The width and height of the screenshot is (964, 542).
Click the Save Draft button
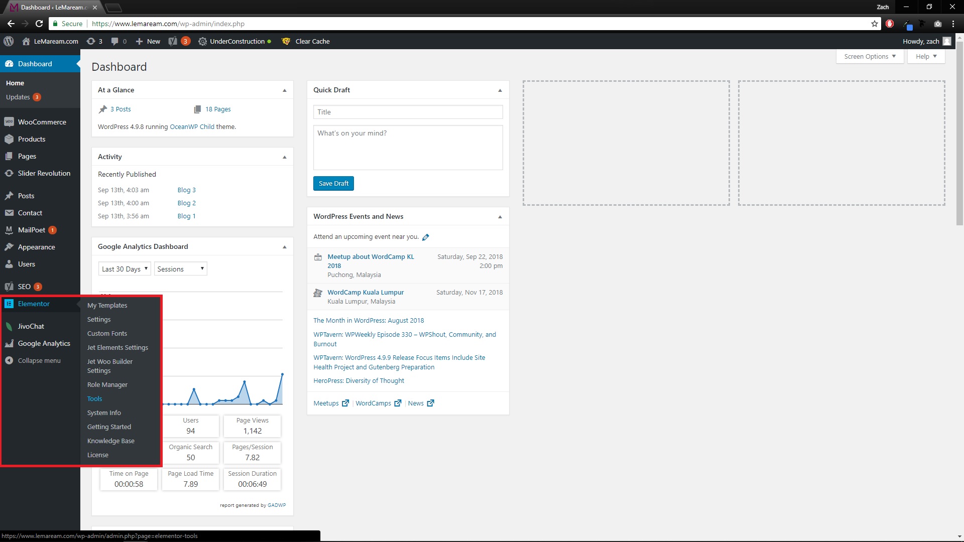coord(333,184)
